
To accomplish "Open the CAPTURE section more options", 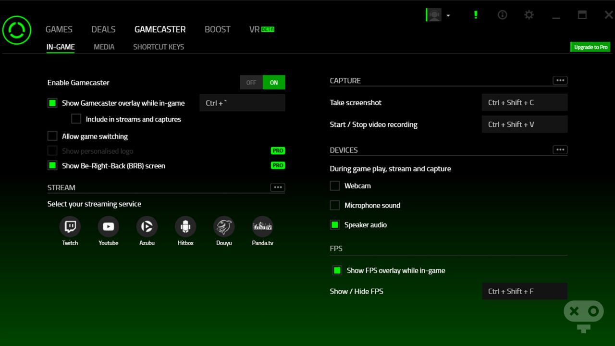I will tap(560, 80).
